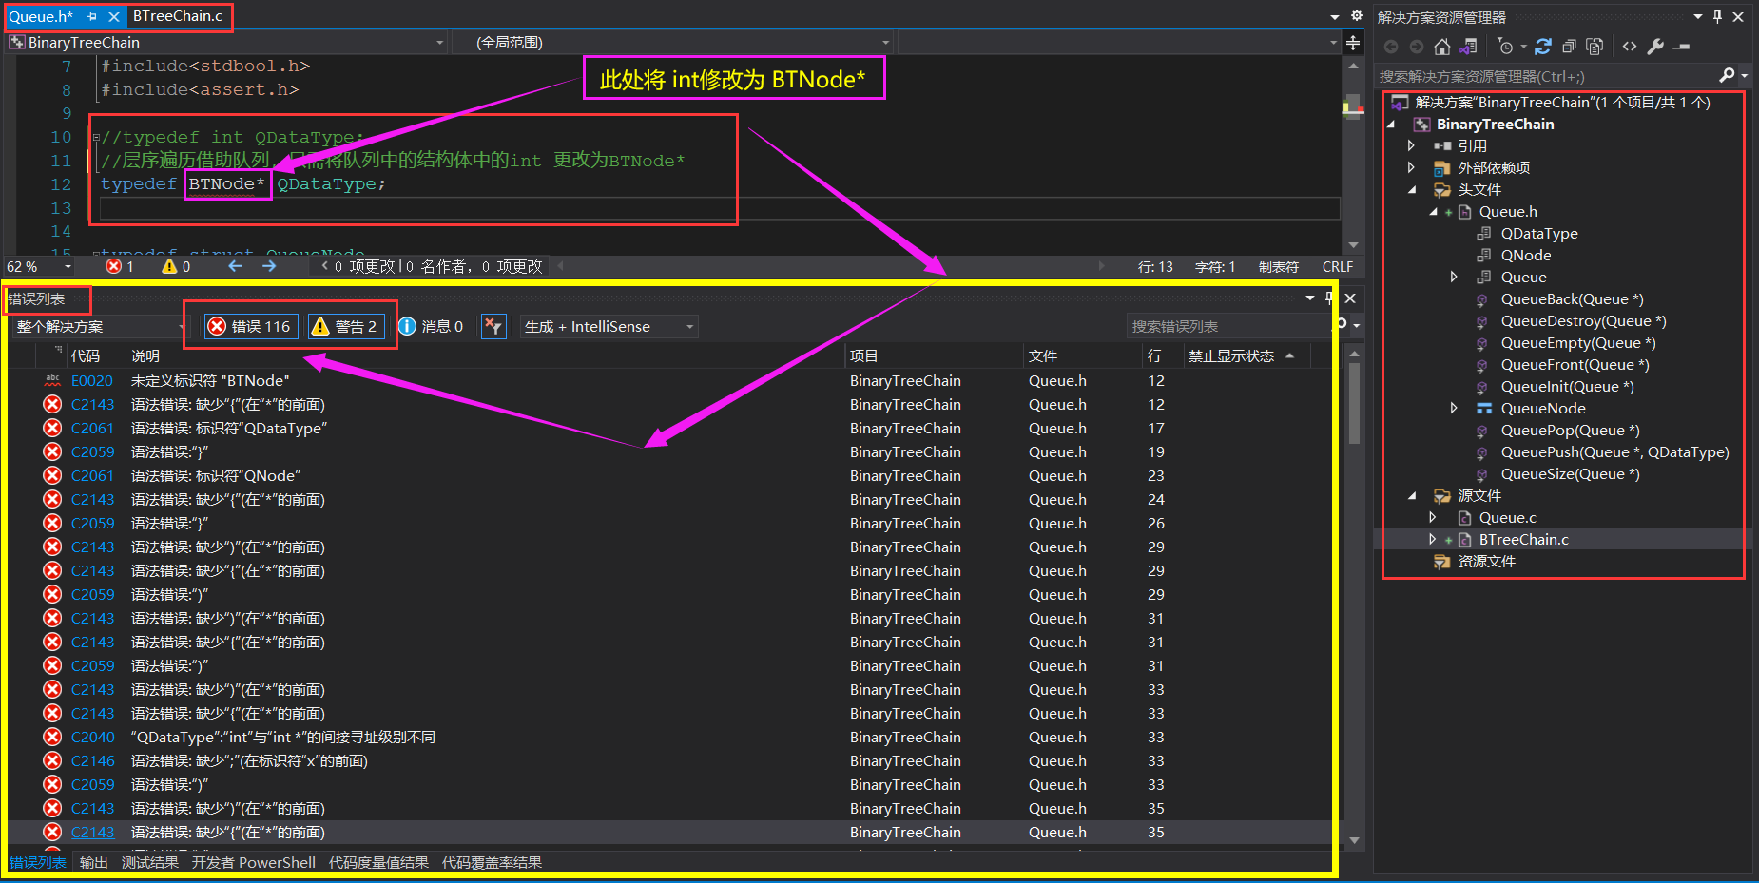
Task: Go to Home in Solution Explorer toolbar
Action: point(1442,47)
